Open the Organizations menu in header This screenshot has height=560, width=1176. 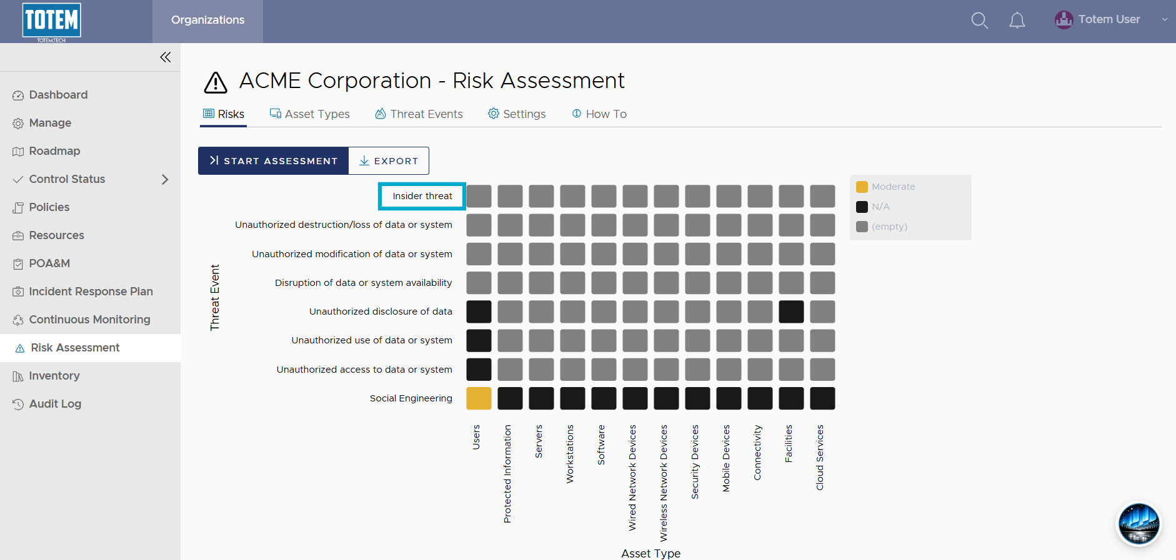(x=208, y=20)
